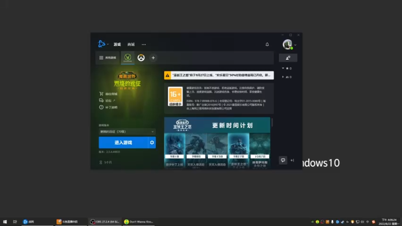This screenshot has width=402, height=226.
Task: Open Task View in taskbar
Action: tap(15, 221)
